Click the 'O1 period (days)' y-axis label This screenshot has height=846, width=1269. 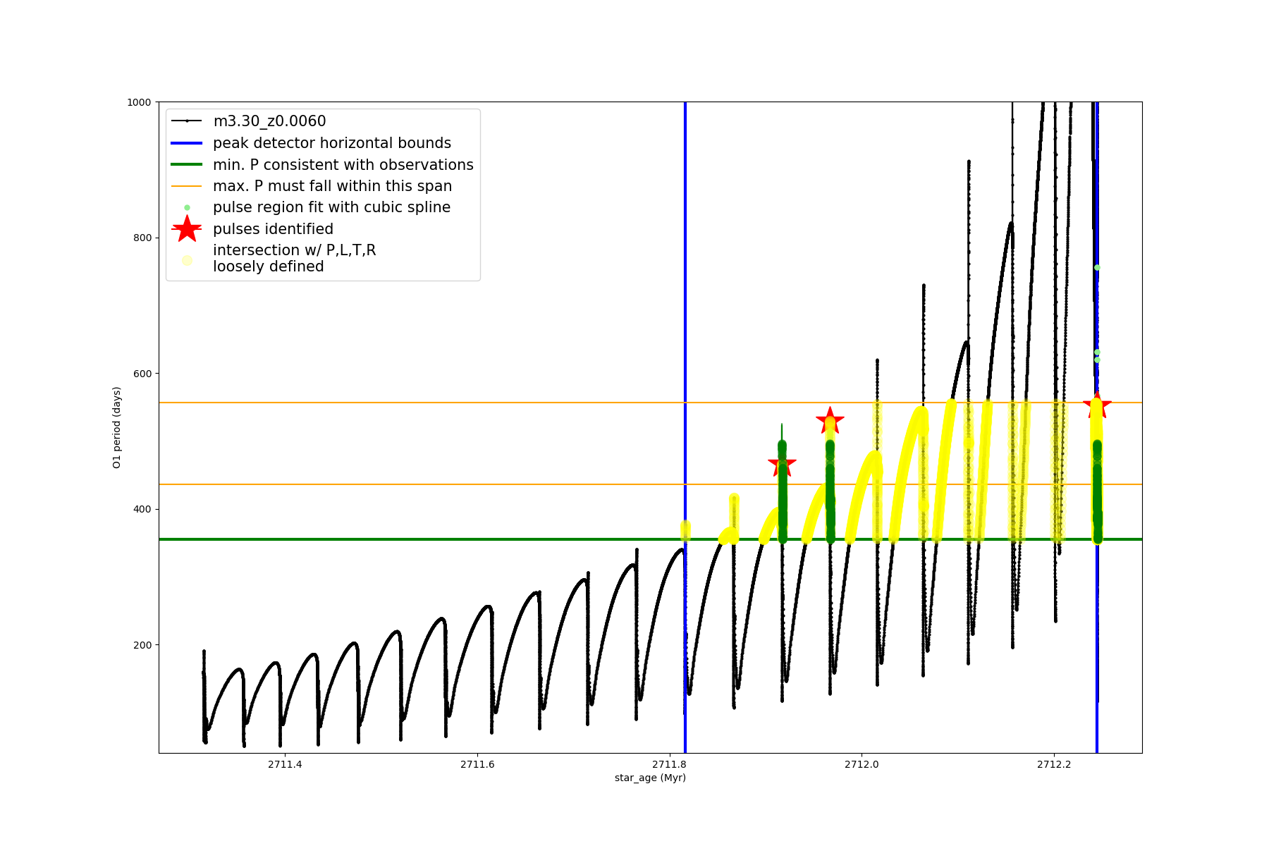117,427
